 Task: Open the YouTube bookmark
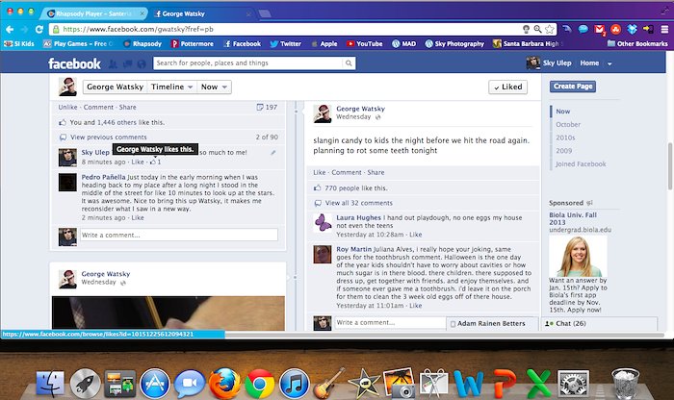[365, 44]
